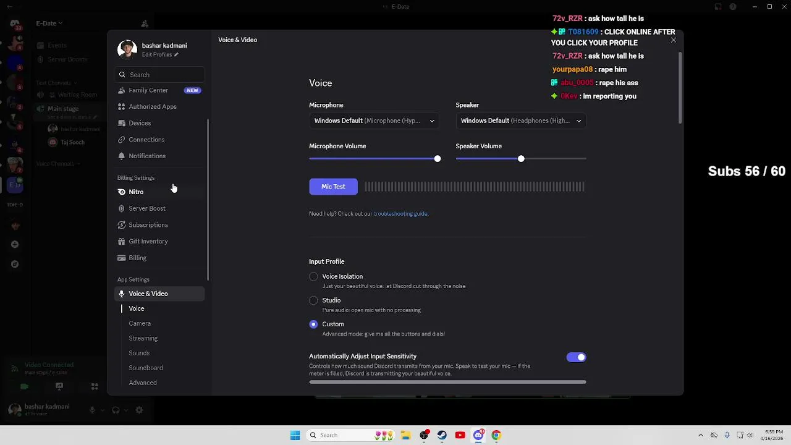Show hidden system tray icons arrow
Viewport: 791px width, 445px height.
point(700,435)
